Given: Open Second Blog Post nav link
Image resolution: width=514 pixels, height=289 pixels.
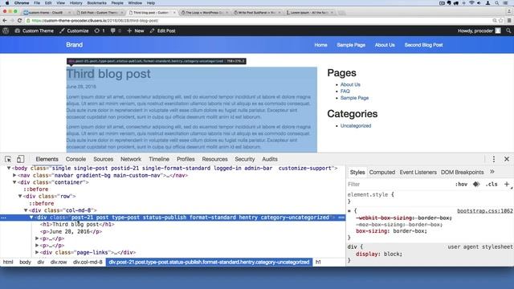Looking at the screenshot, I should [423, 45].
